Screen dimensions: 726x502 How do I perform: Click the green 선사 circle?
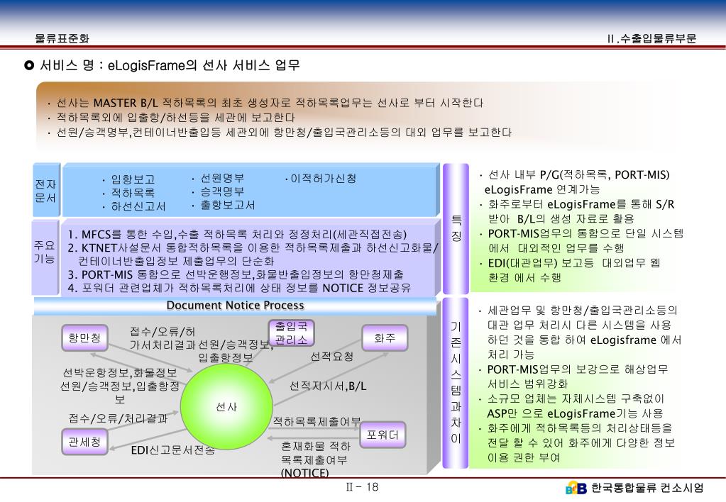click(226, 407)
